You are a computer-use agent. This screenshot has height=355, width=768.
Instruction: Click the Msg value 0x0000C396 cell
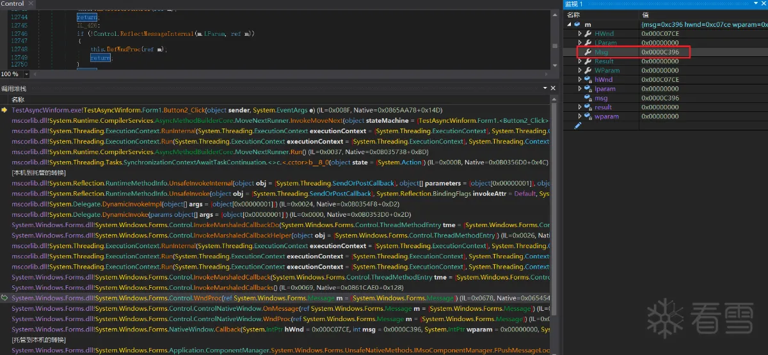pos(660,52)
